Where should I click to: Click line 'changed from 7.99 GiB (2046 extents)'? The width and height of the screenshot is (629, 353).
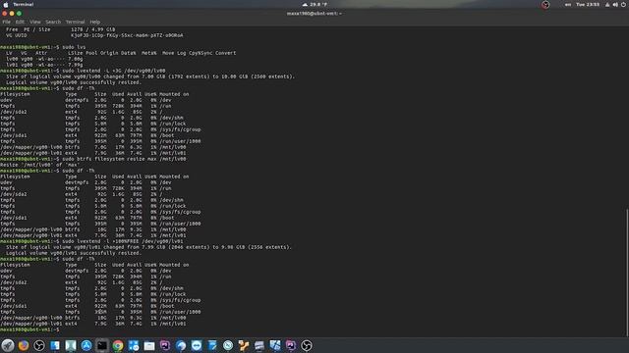tap(148, 247)
